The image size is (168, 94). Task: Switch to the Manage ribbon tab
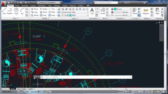[x=57, y=5]
